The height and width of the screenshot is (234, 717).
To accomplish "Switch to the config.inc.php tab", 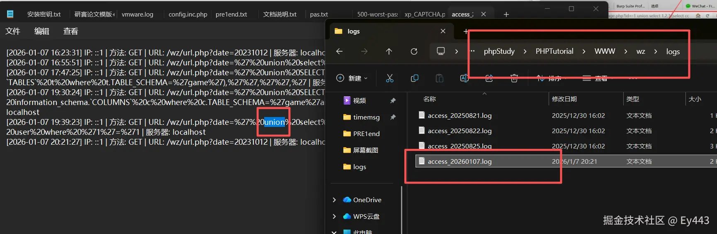I will (188, 14).
